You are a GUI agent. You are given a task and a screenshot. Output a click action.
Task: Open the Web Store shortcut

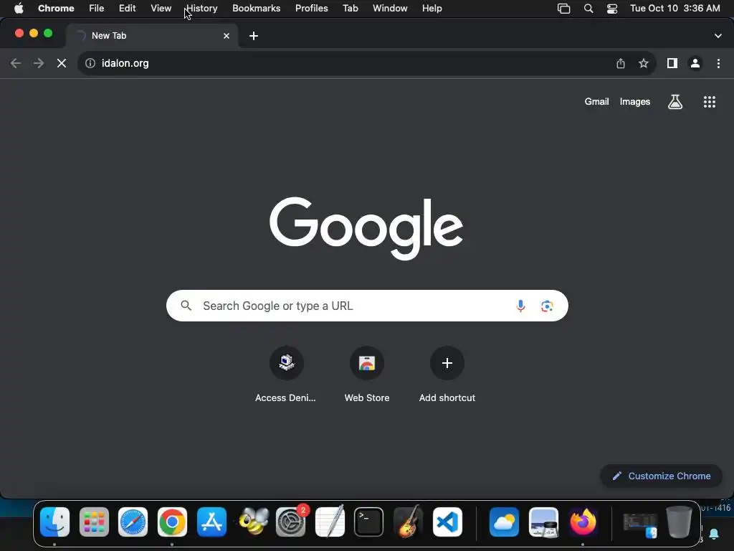point(367,375)
